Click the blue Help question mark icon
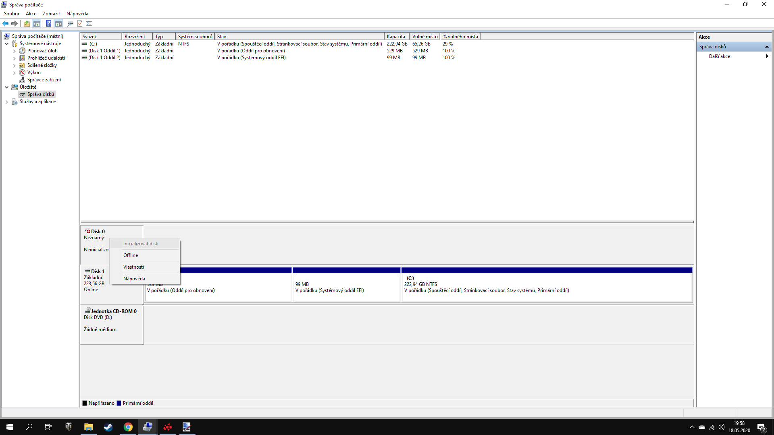The image size is (774, 435). (x=48, y=23)
